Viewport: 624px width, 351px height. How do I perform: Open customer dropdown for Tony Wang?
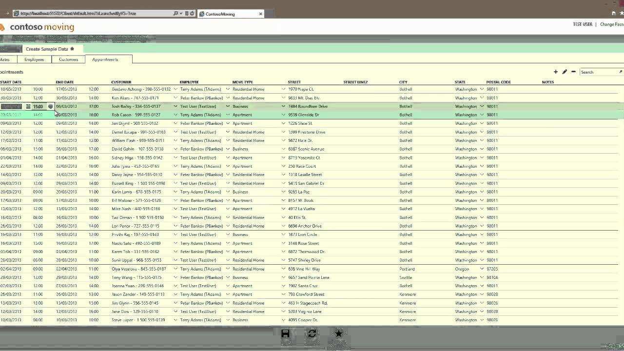coord(175,277)
